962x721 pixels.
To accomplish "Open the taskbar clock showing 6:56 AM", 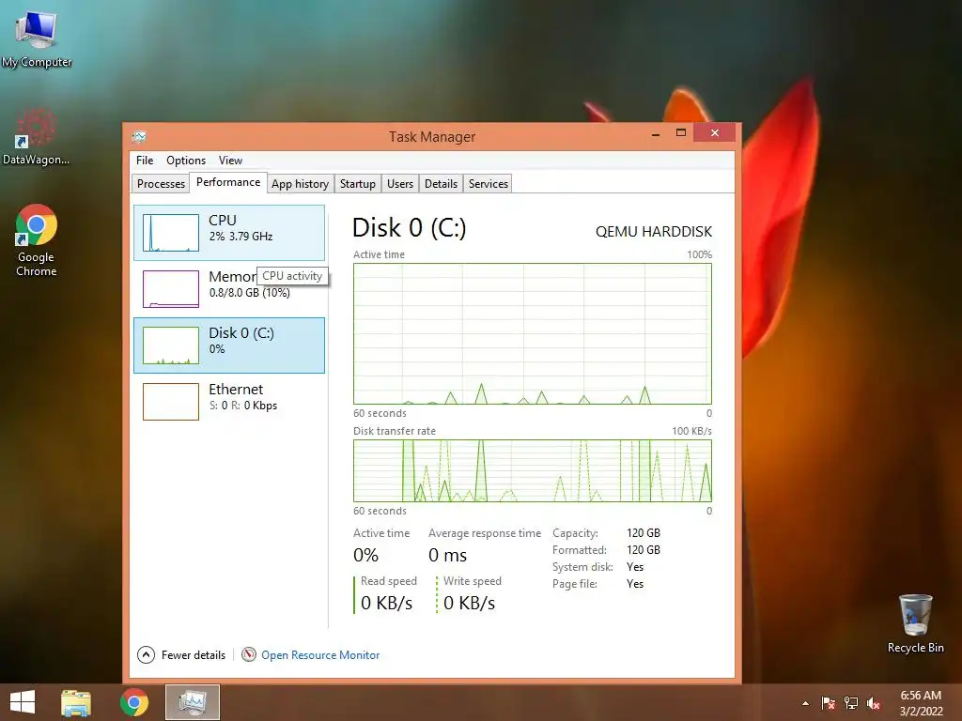I will [x=921, y=703].
